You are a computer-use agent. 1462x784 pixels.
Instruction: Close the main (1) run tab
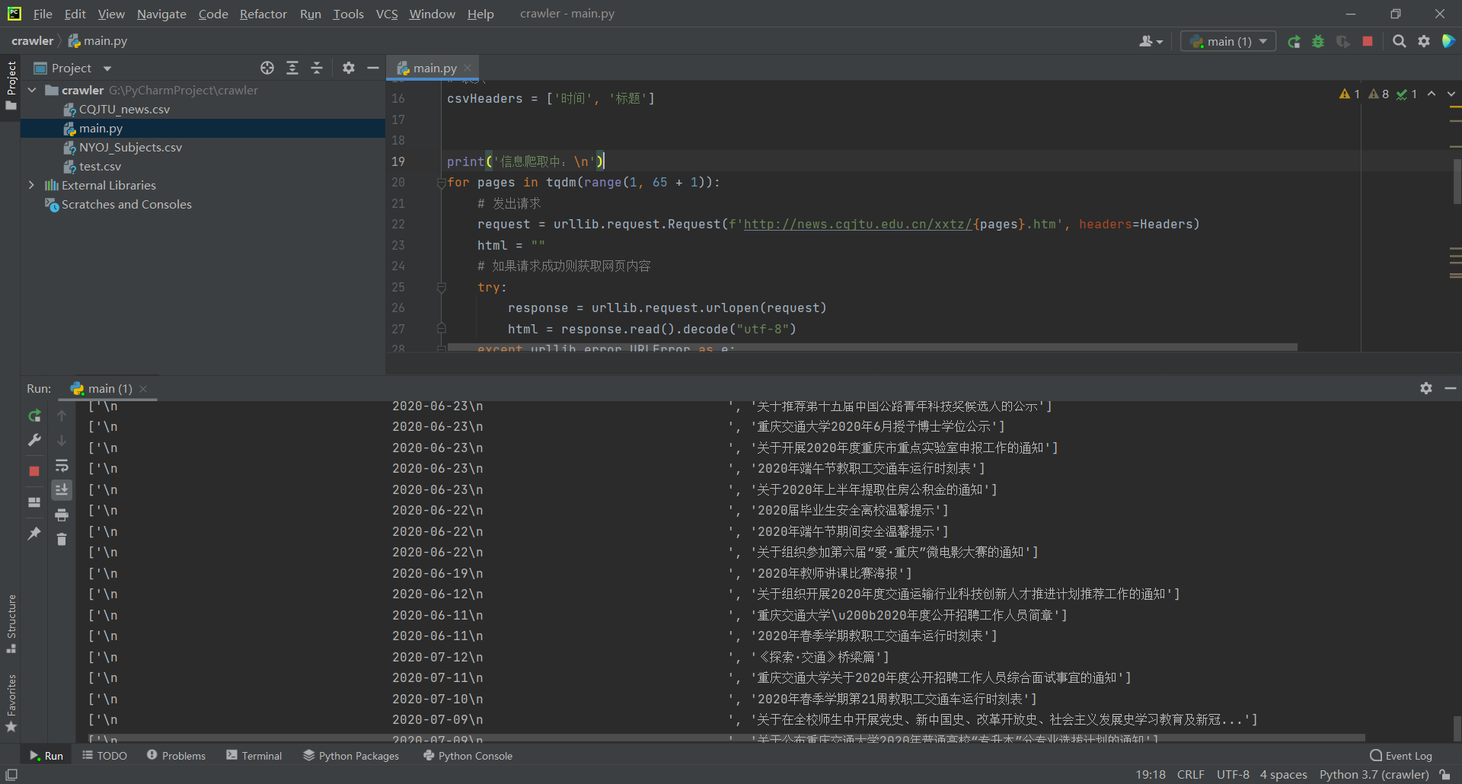pos(143,389)
